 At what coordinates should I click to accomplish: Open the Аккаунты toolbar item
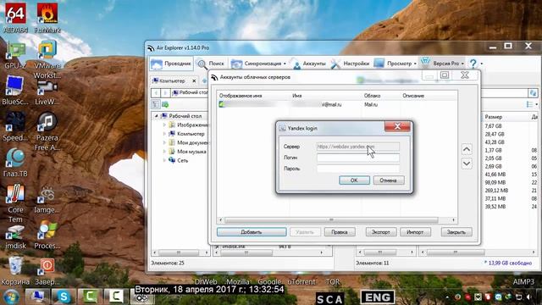pos(308,64)
